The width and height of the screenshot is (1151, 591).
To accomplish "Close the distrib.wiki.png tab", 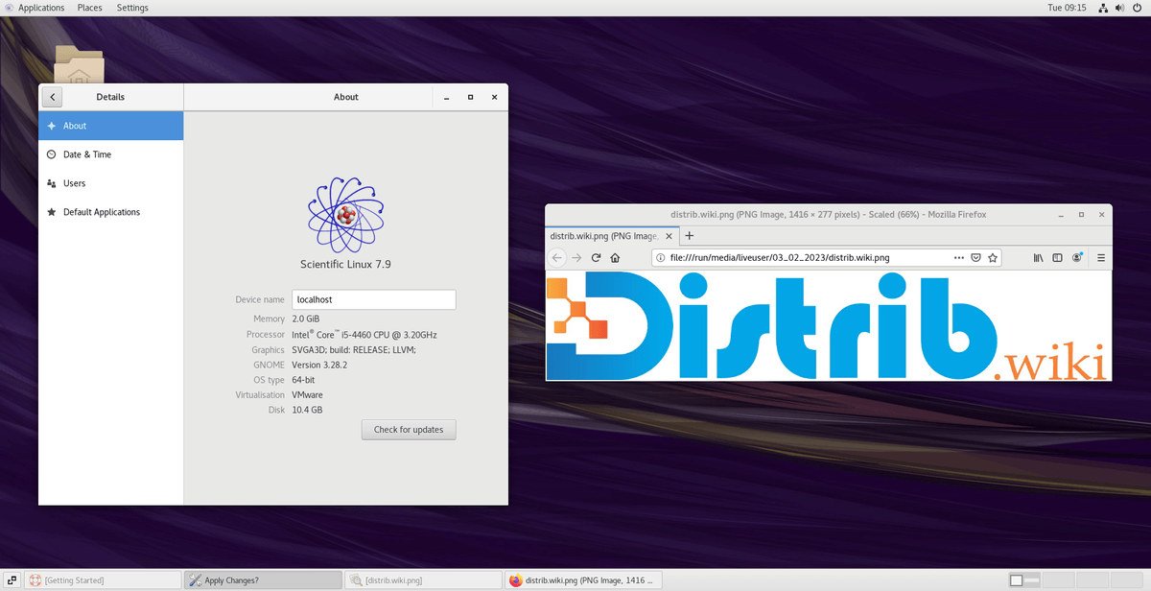I will tap(669, 236).
